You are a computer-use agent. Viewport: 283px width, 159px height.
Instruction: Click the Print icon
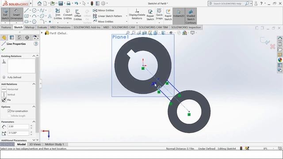point(69,4)
